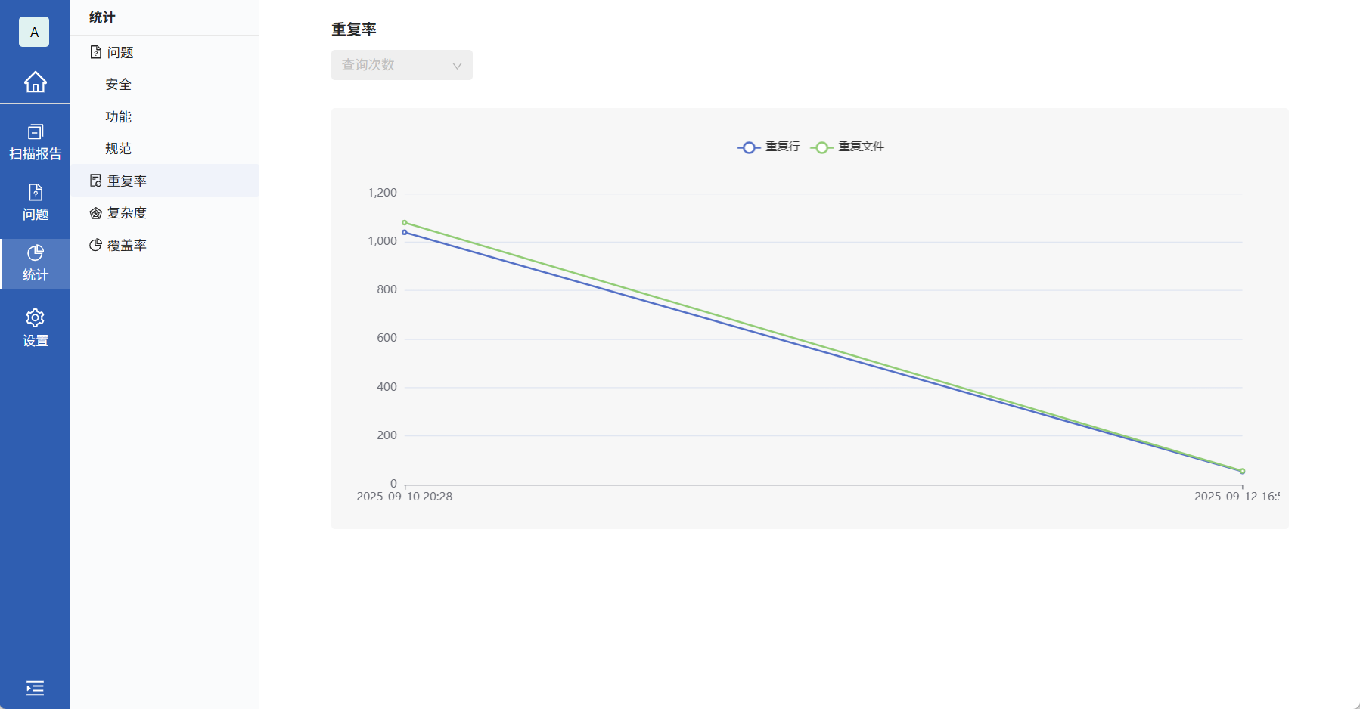The height and width of the screenshot is (709, 1360).
Task: Click the 2025-09-10 20:28 axis label
Action: 405,496
